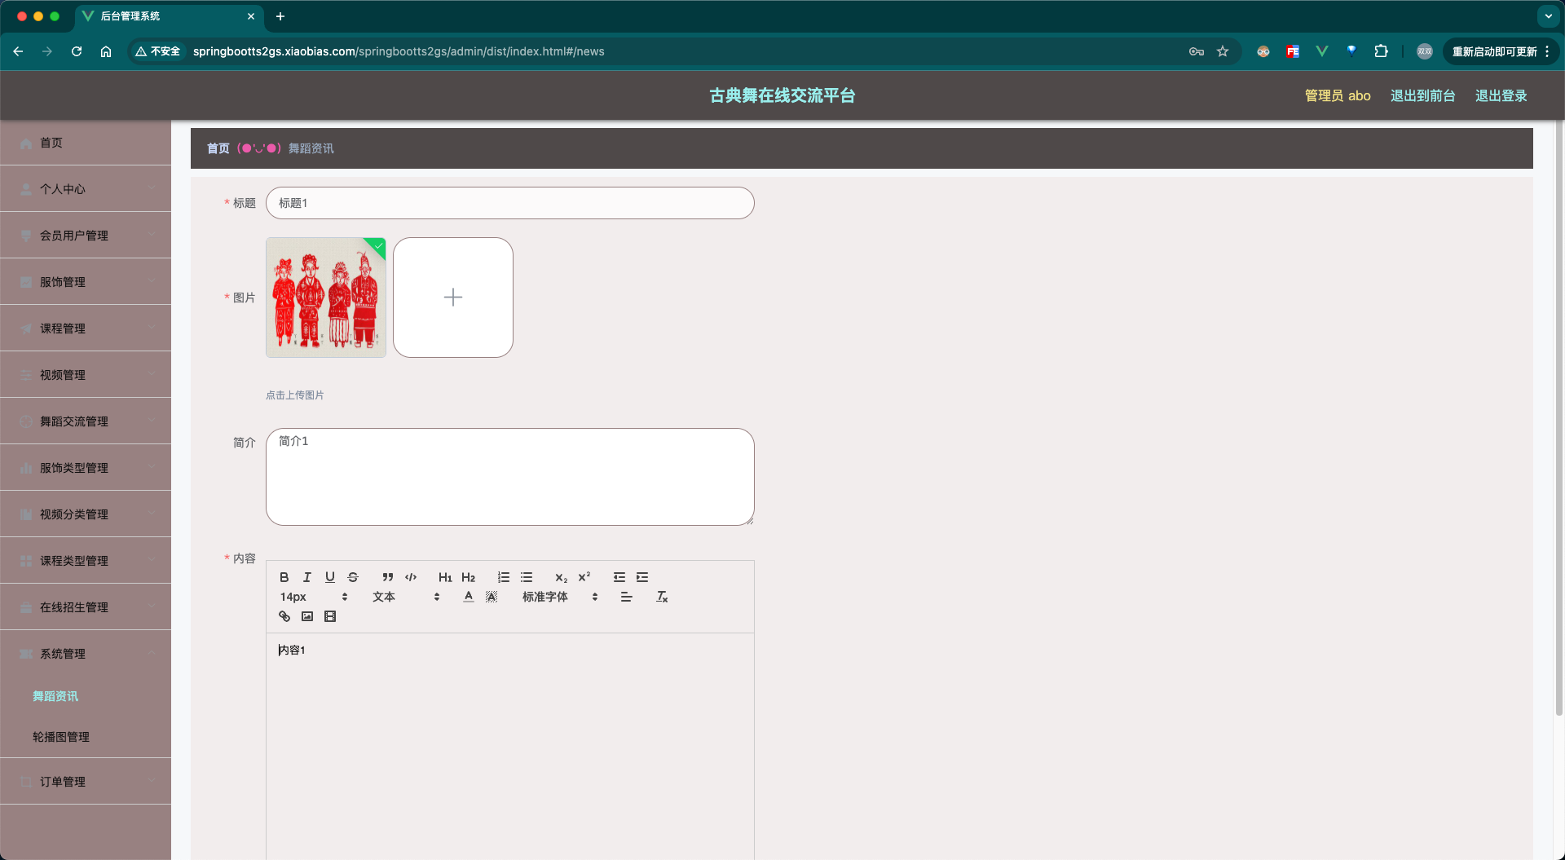Apply subscript formatting
This screenshot has width=1565, height=860.
[561, 577]
